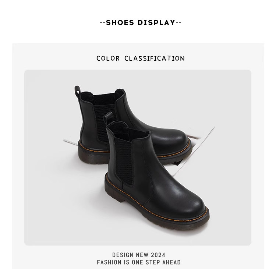Click the DESIGN NEW 2024 caption
276x269 pixels.
[x=139, y=255]
